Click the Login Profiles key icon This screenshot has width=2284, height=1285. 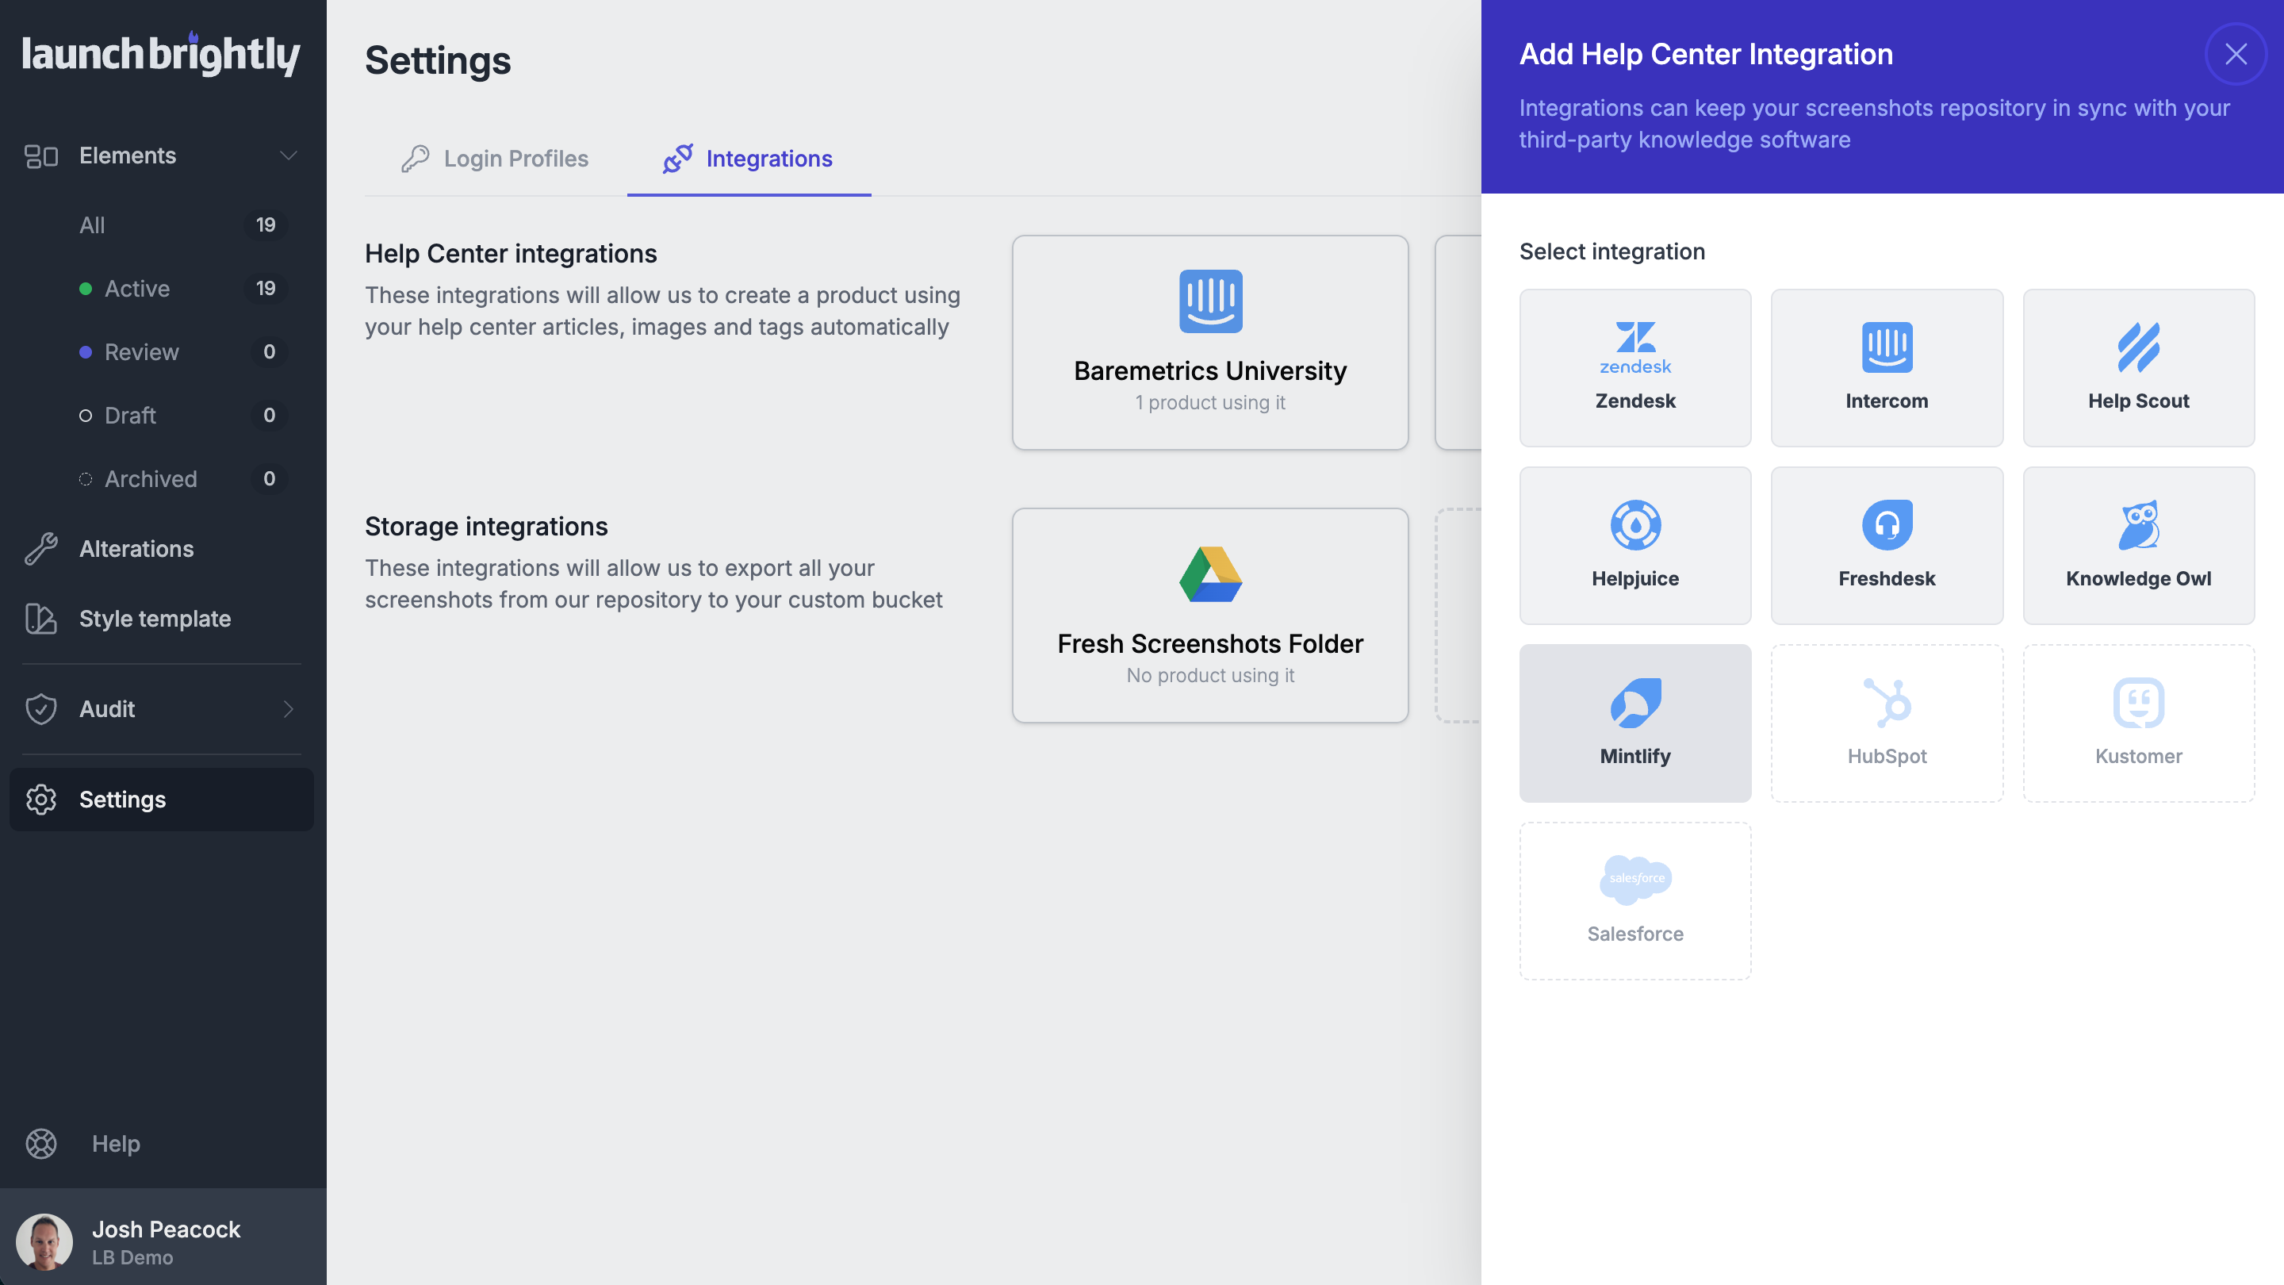coord(415,159)
